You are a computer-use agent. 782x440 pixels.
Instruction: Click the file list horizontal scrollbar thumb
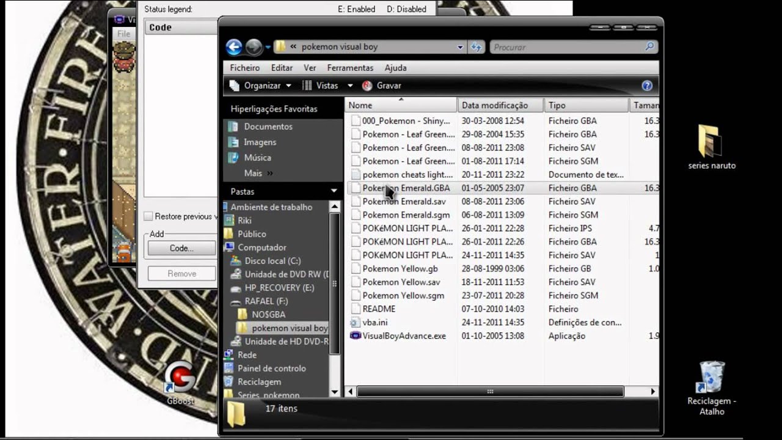490,392
